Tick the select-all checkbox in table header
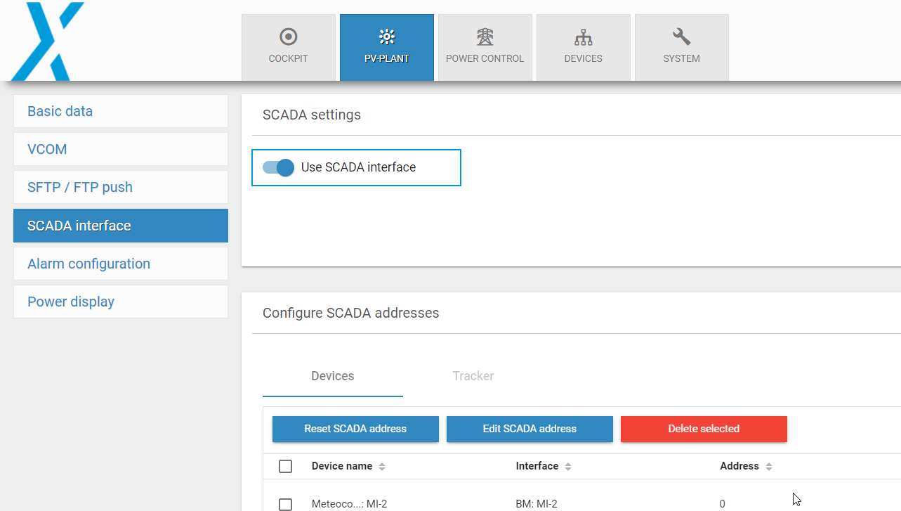The height and width of the screenshot is (511, 901). [x=285, y=467]
